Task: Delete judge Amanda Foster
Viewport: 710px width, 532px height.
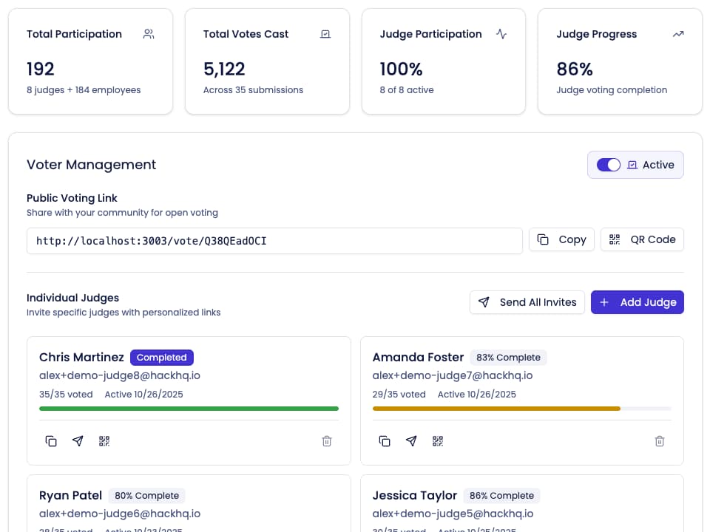Action: [x=660, y=441]
